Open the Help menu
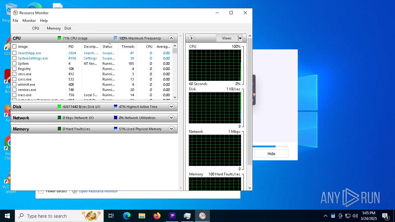 click(x=44, y=21)
